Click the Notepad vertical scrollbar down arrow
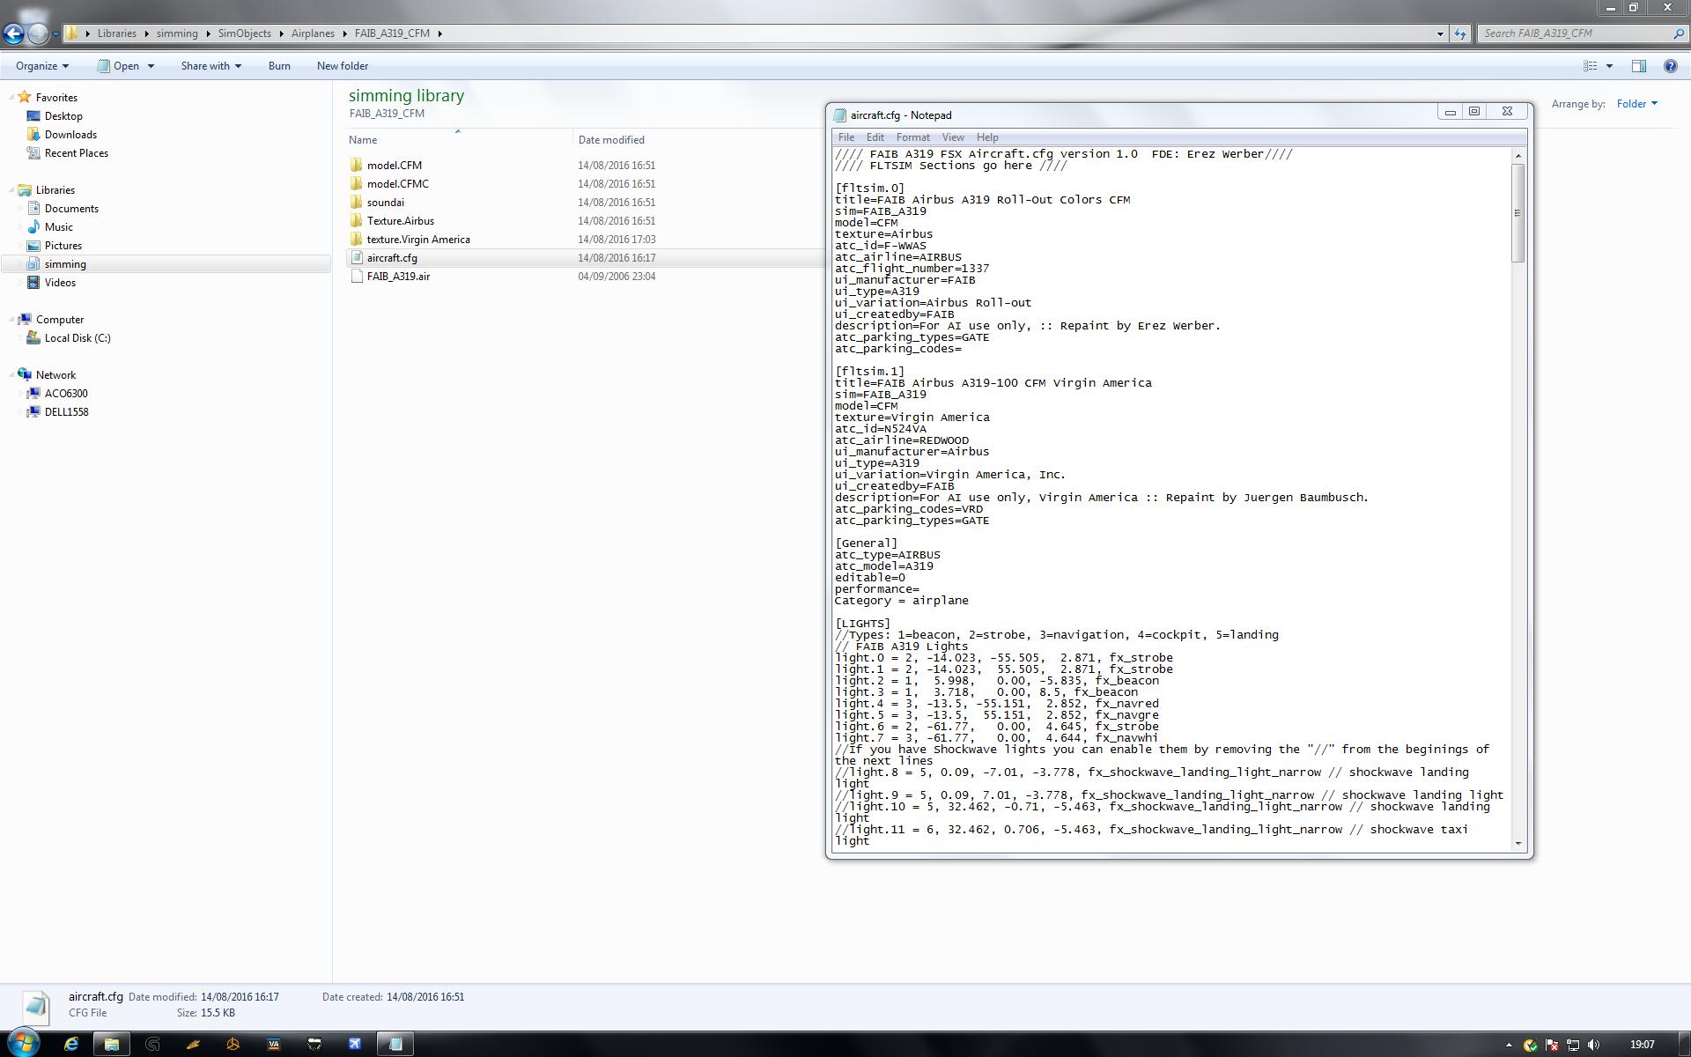1691x1057 pixels. 1517,843
